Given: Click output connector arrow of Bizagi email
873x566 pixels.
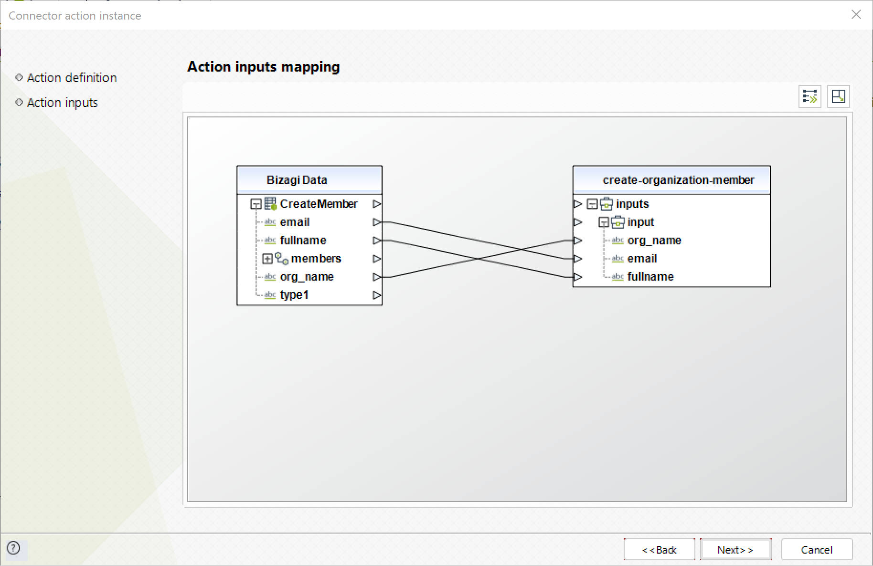Looking at the screenshot, I should (377, 222).
